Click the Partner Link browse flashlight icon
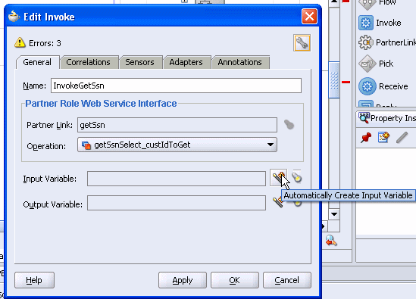This screenshot has width=416, height=299. click(x=289, y=125)
